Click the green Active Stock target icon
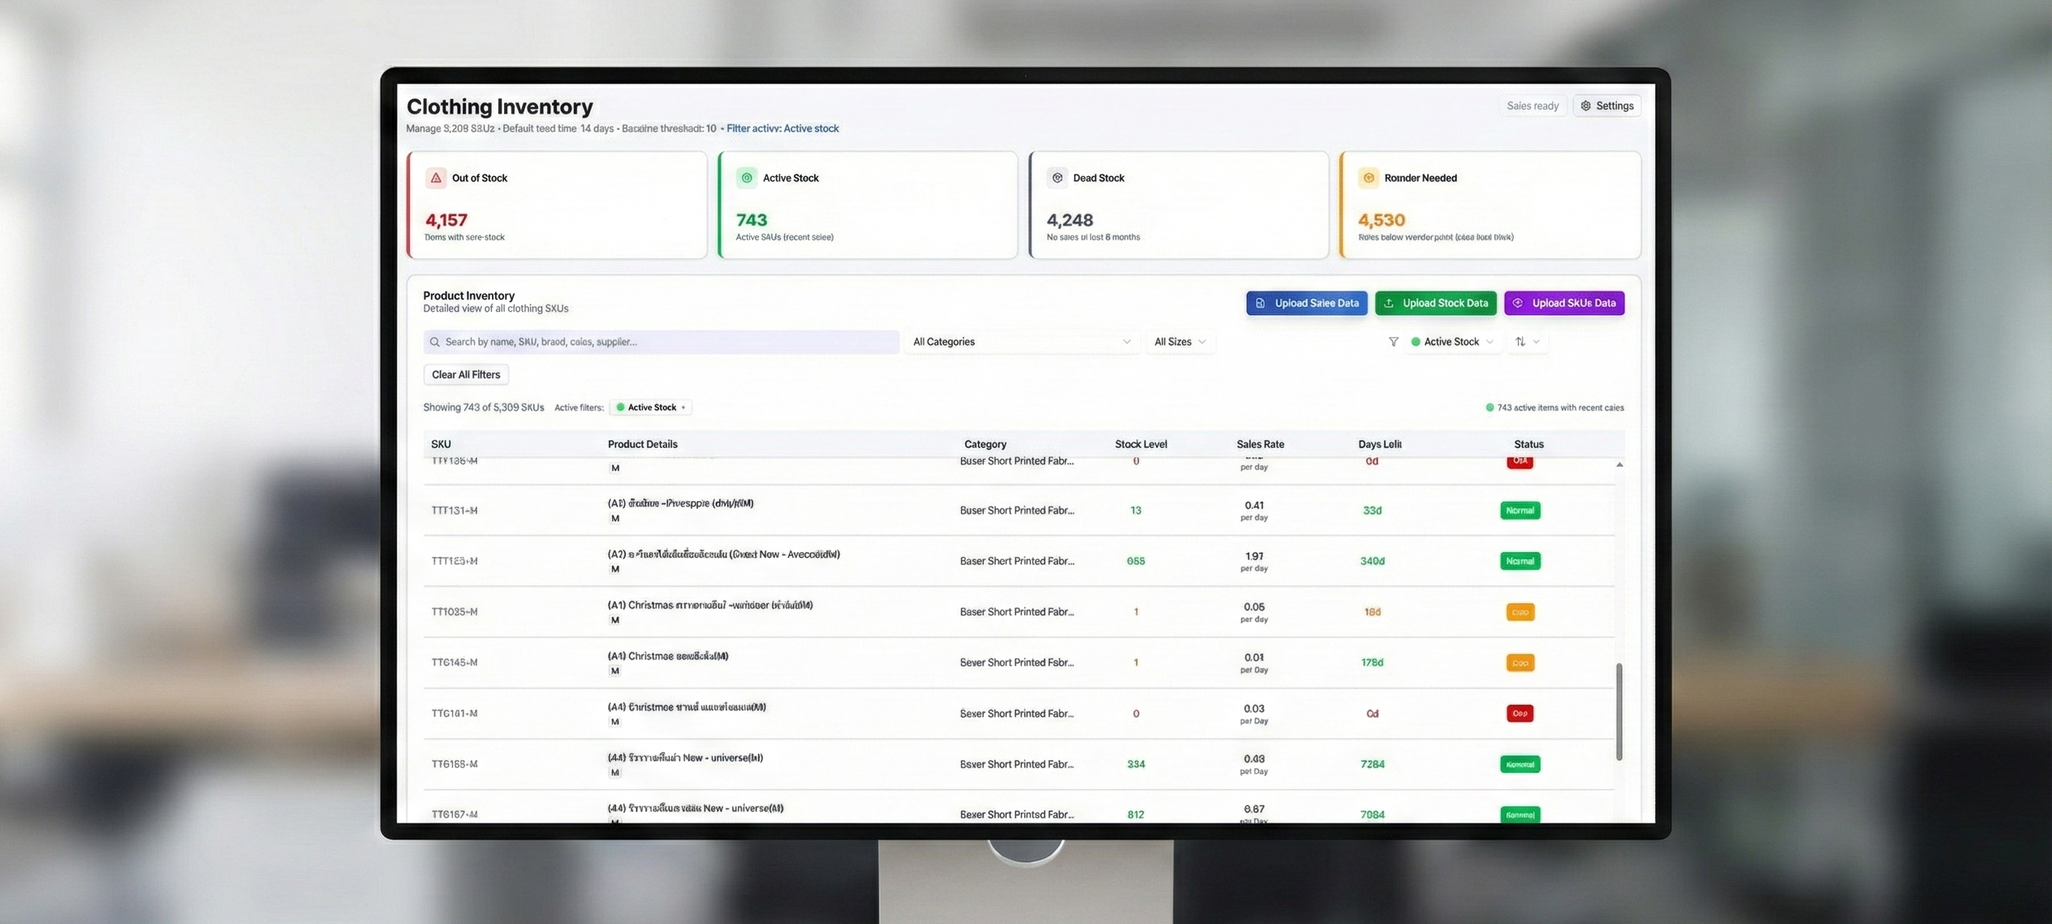This screenshot has height=924, width=2052. click(746, 177)
